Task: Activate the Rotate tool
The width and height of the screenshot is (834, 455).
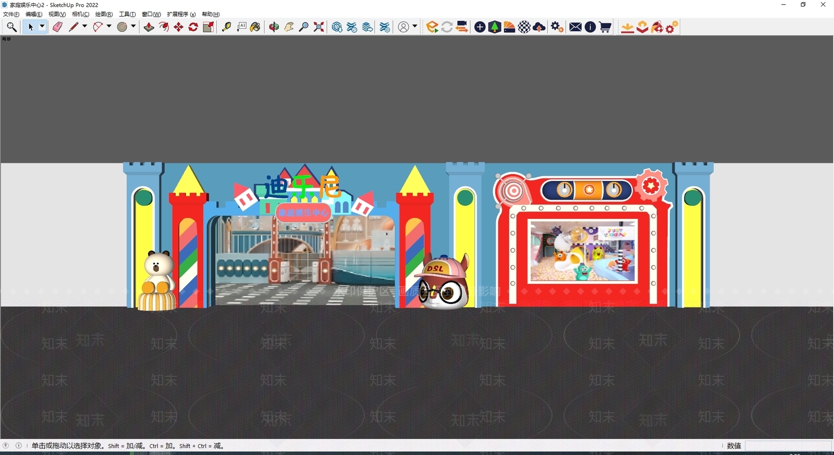Action: (x=193, y=27)
